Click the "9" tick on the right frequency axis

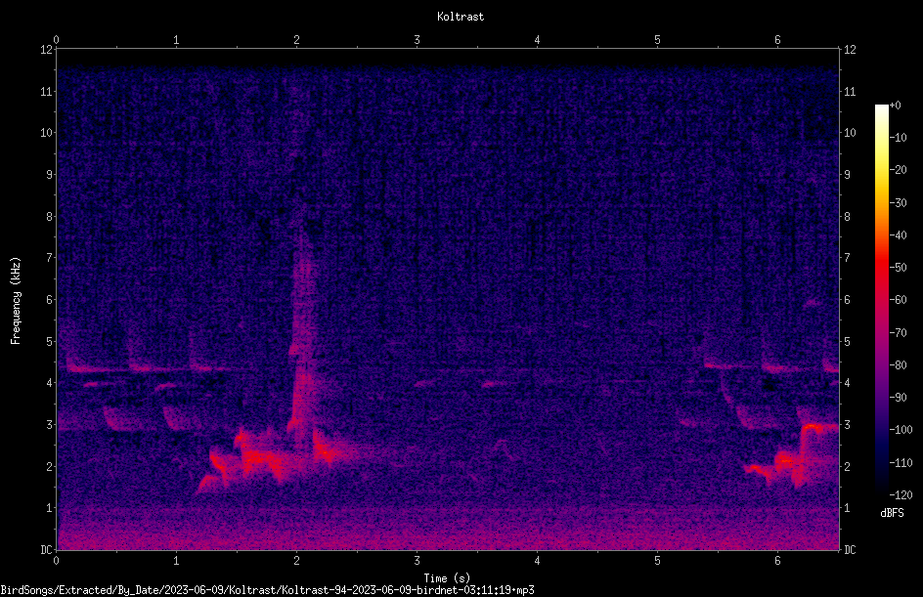tap(847, 175)
